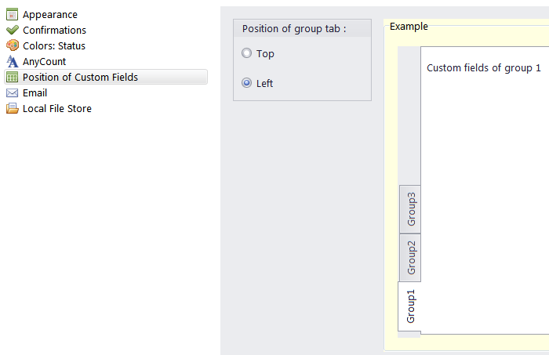Switch to the Group3 vertical tab
The height and width of the screenshot is (355, 549).
(410, 209)
